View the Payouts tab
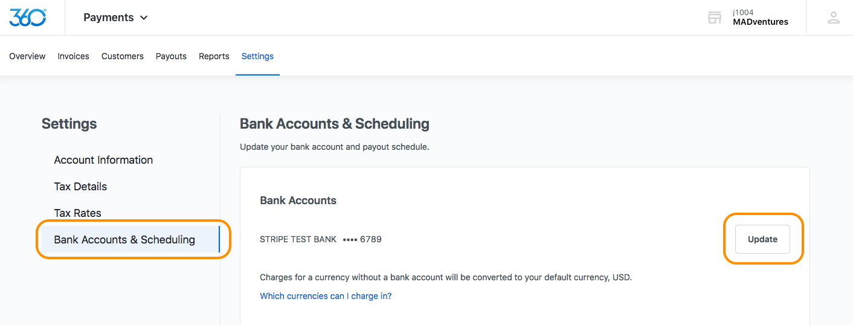Viewport: 853px width, 325px height. coord(171,56)
